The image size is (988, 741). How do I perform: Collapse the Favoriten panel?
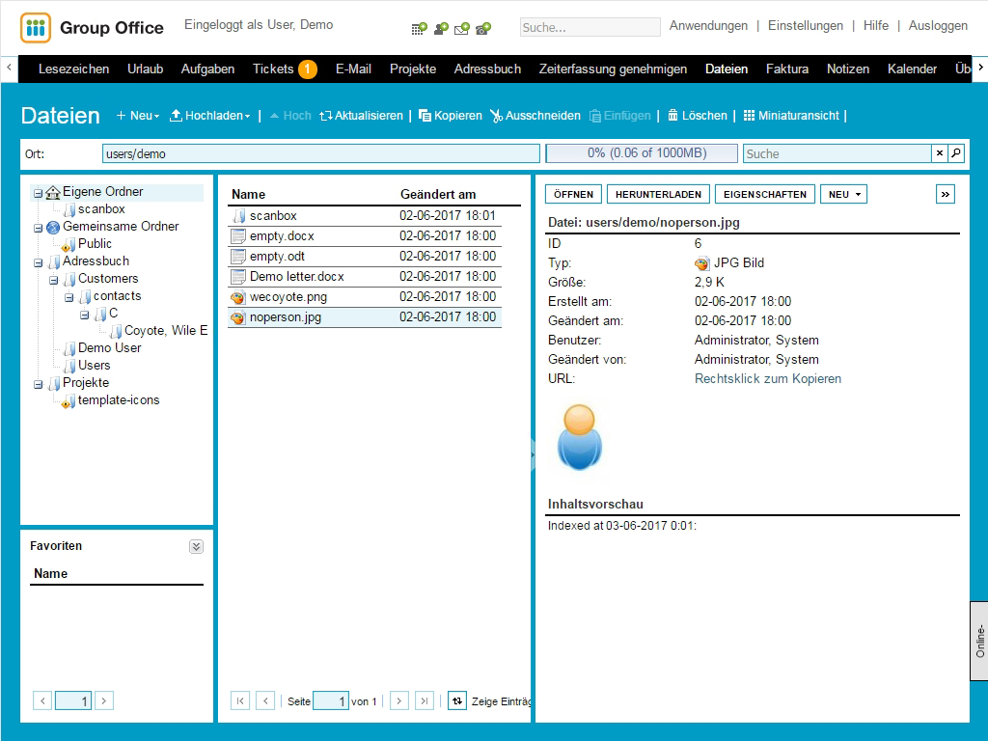coord(196,546)
